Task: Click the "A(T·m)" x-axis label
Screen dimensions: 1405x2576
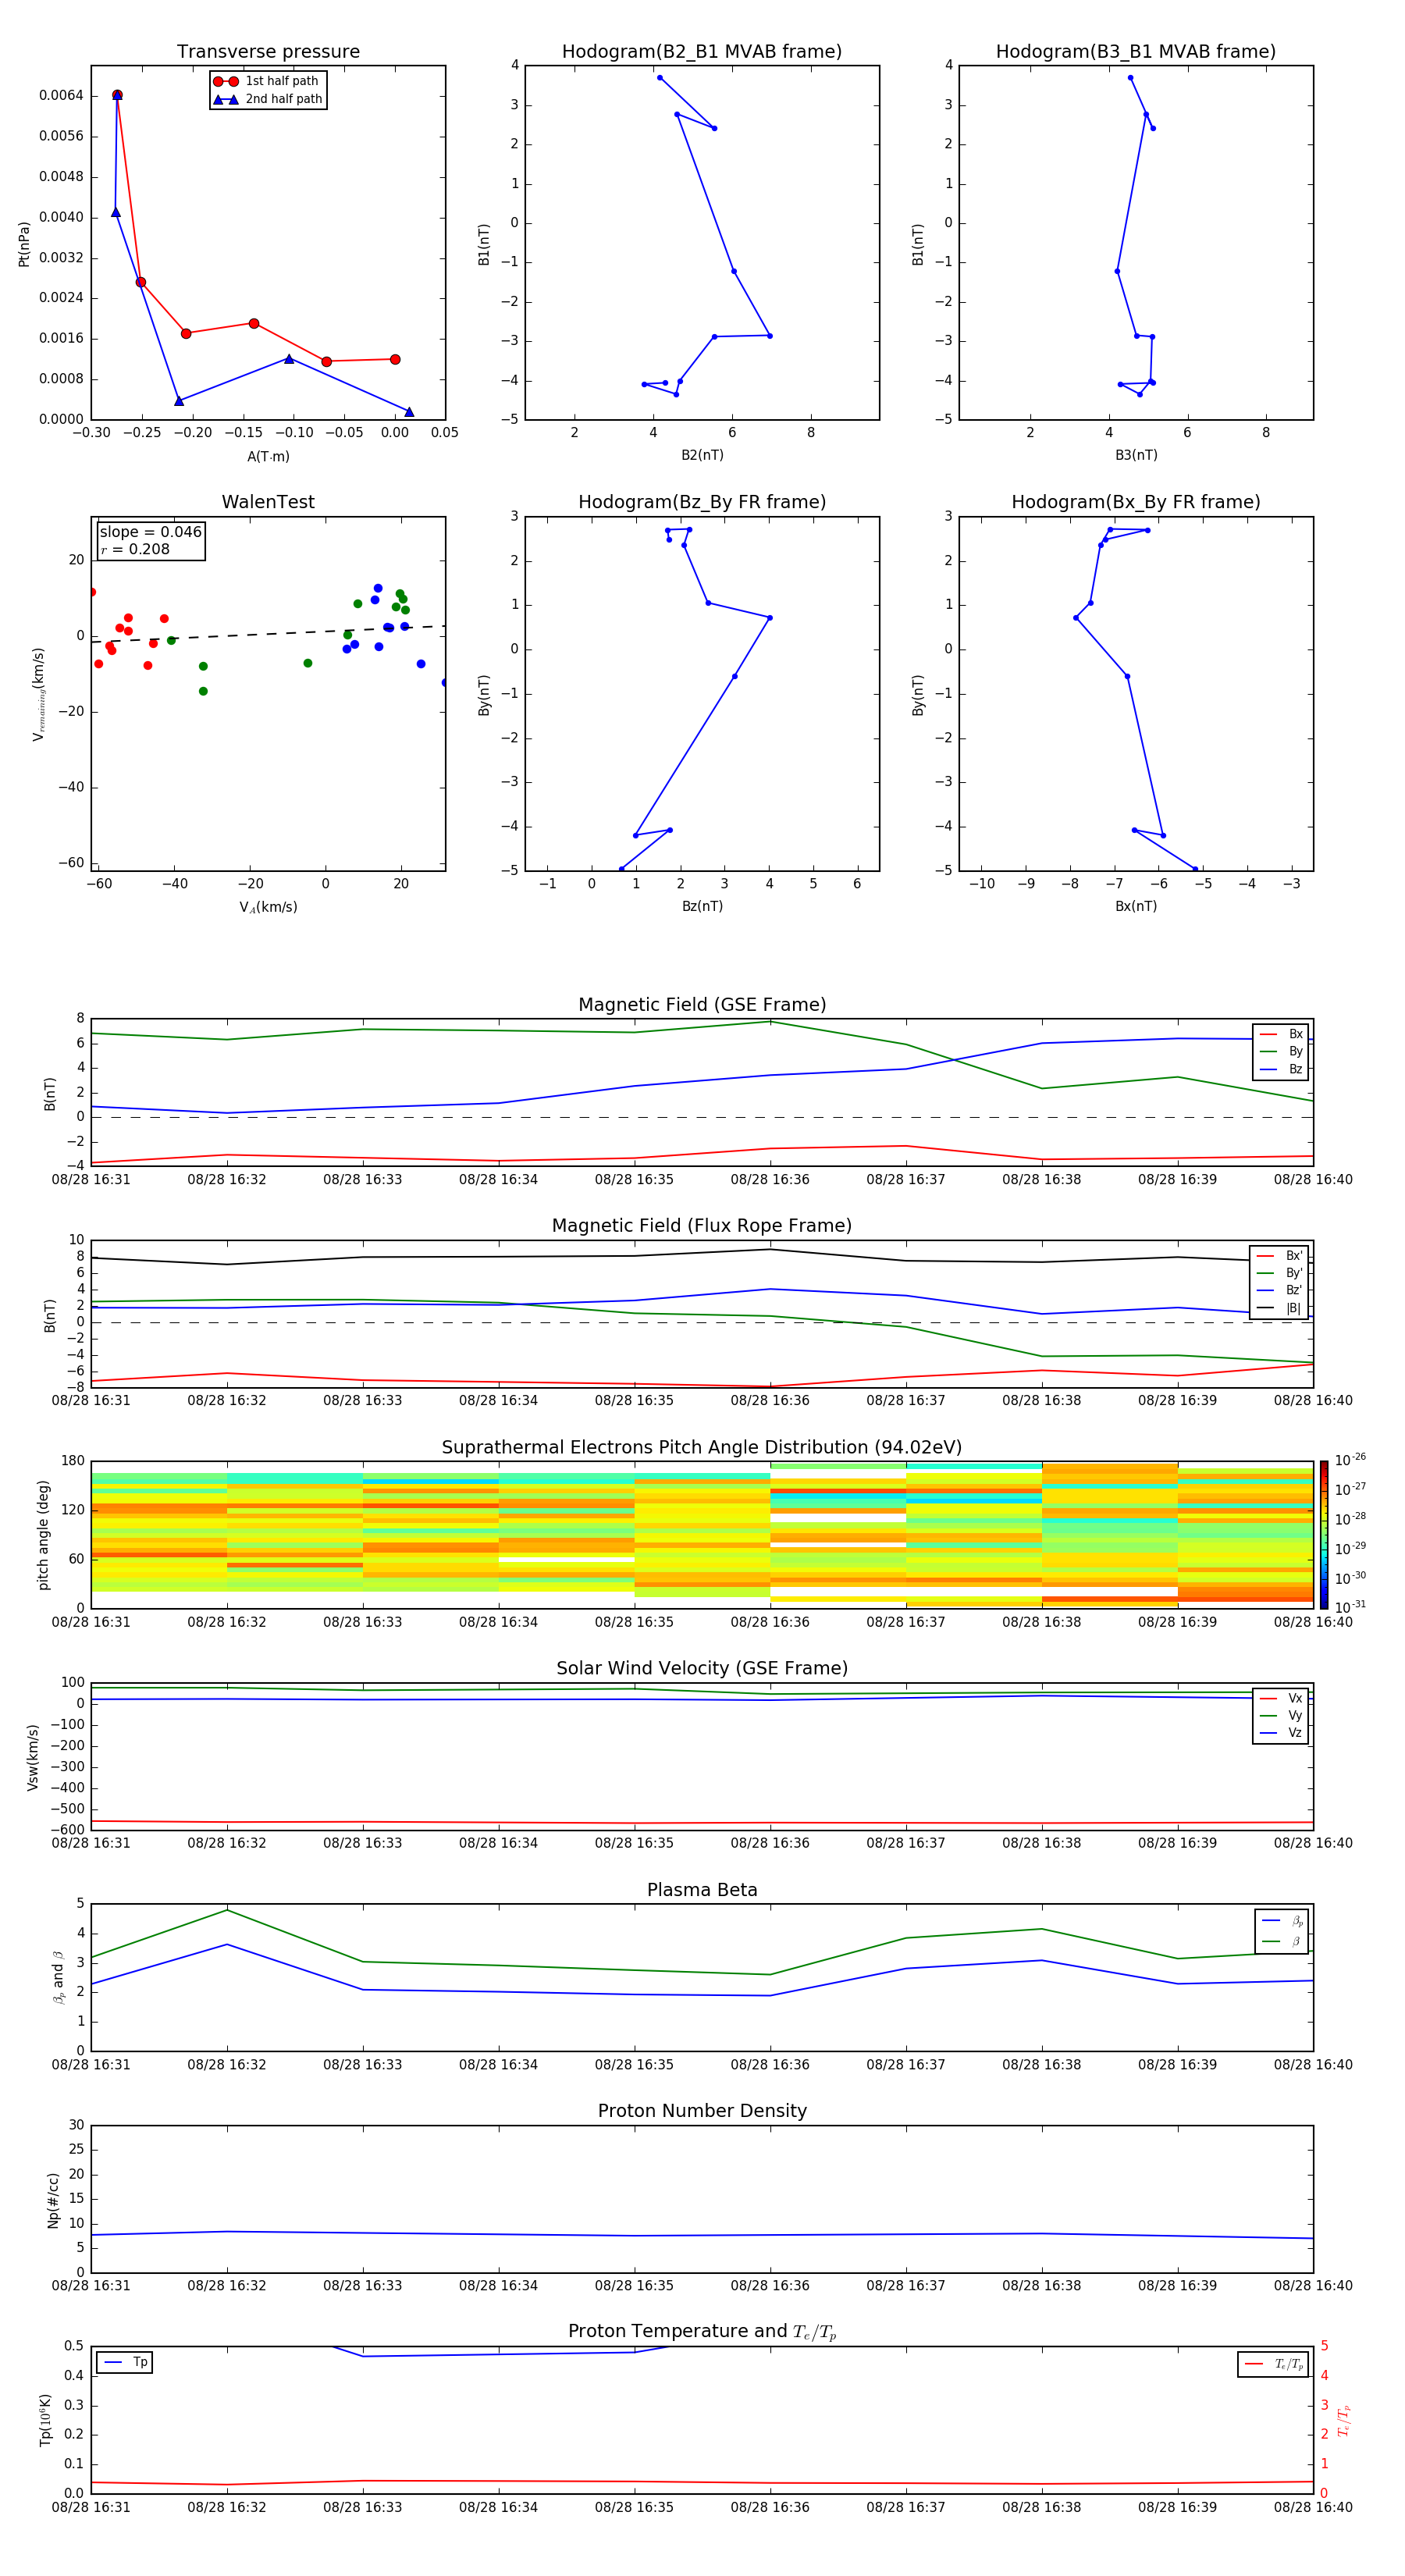Action: click(268, 457)
